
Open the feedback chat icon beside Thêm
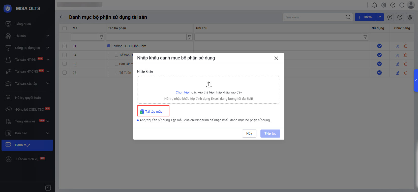(x=390, y=17)
